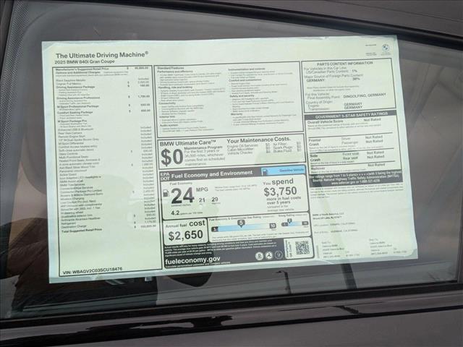463x347 pixels.
Task: Click the 'more in fuel costs over 5 years' text
Action: (284, 200)
